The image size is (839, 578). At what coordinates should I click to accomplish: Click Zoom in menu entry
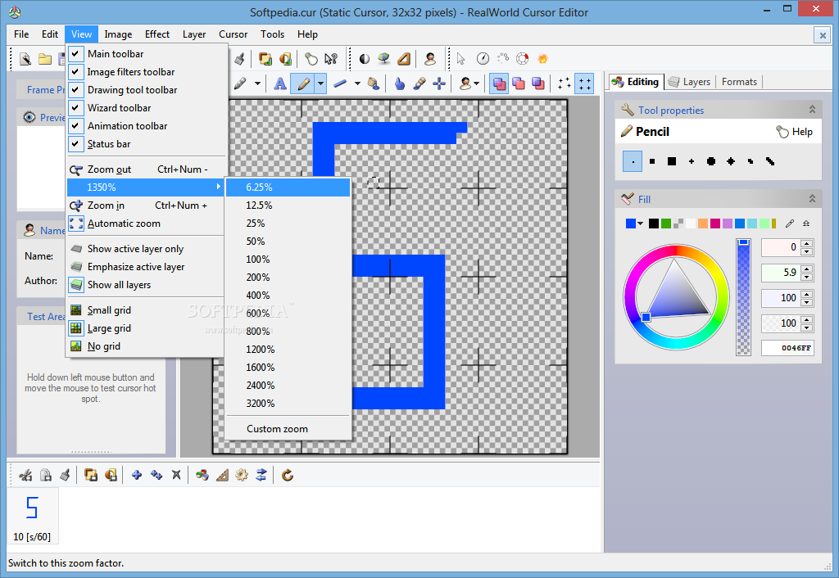(146, 205)
